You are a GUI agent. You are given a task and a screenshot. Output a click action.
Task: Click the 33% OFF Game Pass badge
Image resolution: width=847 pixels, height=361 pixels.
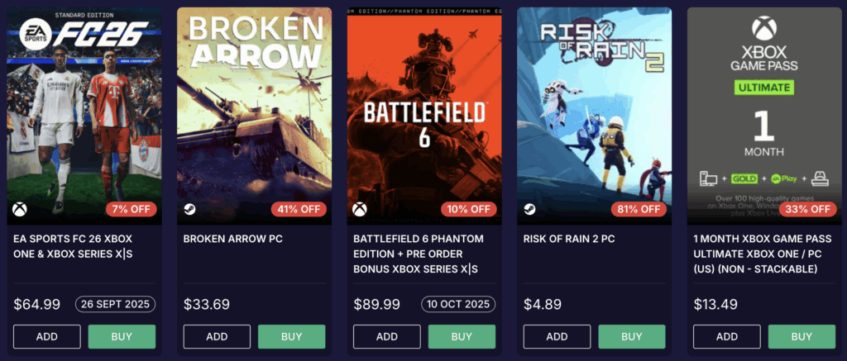point(810,209)
